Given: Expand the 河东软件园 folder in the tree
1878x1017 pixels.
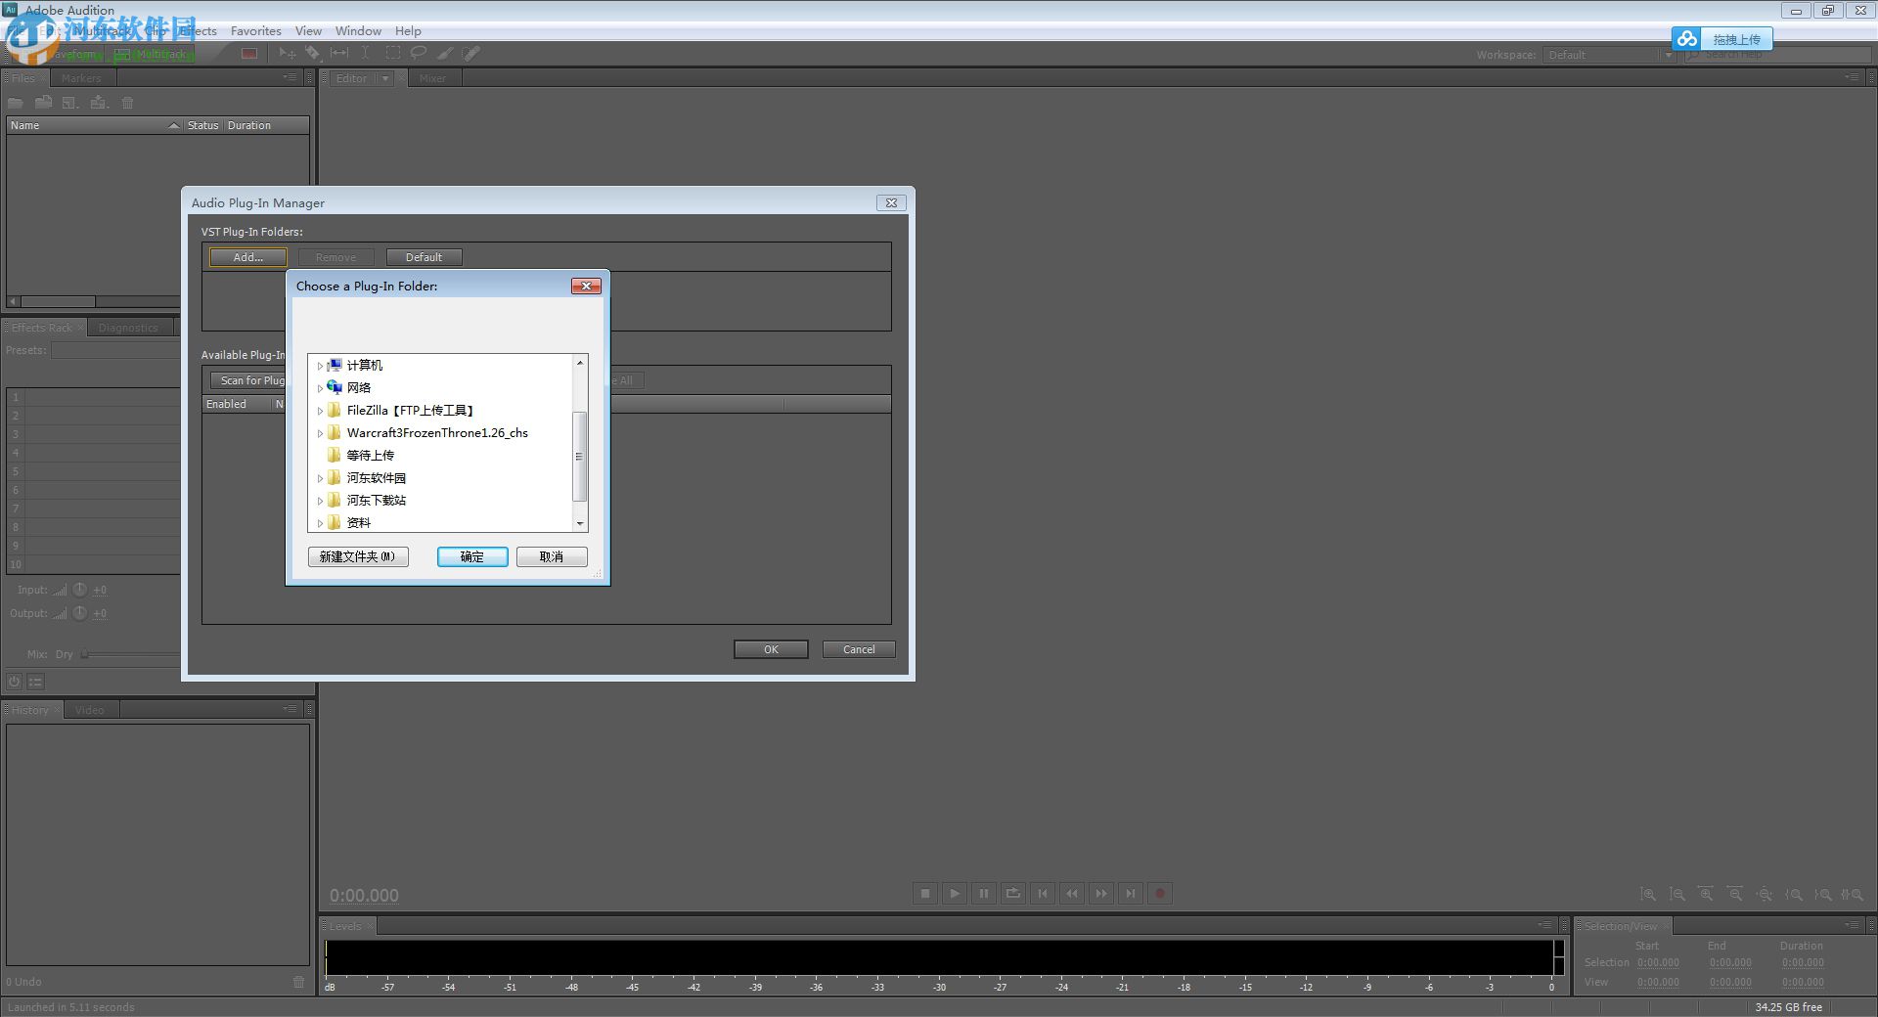Looking at the screenshot, I should [x=321, y=477].
